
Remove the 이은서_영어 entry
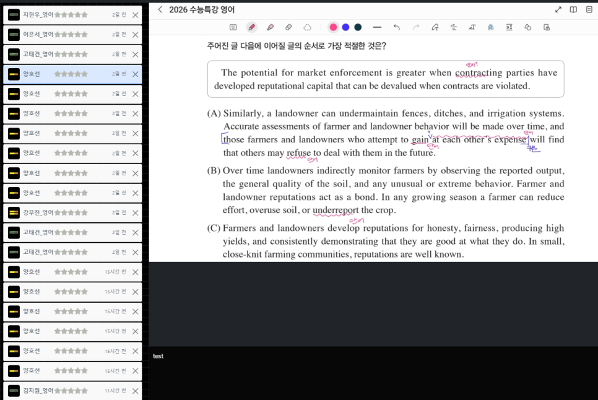pyautogui.click(x=136, y=34)
